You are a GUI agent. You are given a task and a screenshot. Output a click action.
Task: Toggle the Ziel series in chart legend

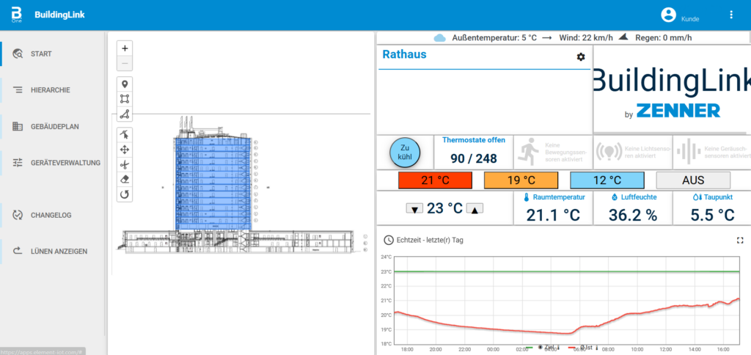pos(543,348)
